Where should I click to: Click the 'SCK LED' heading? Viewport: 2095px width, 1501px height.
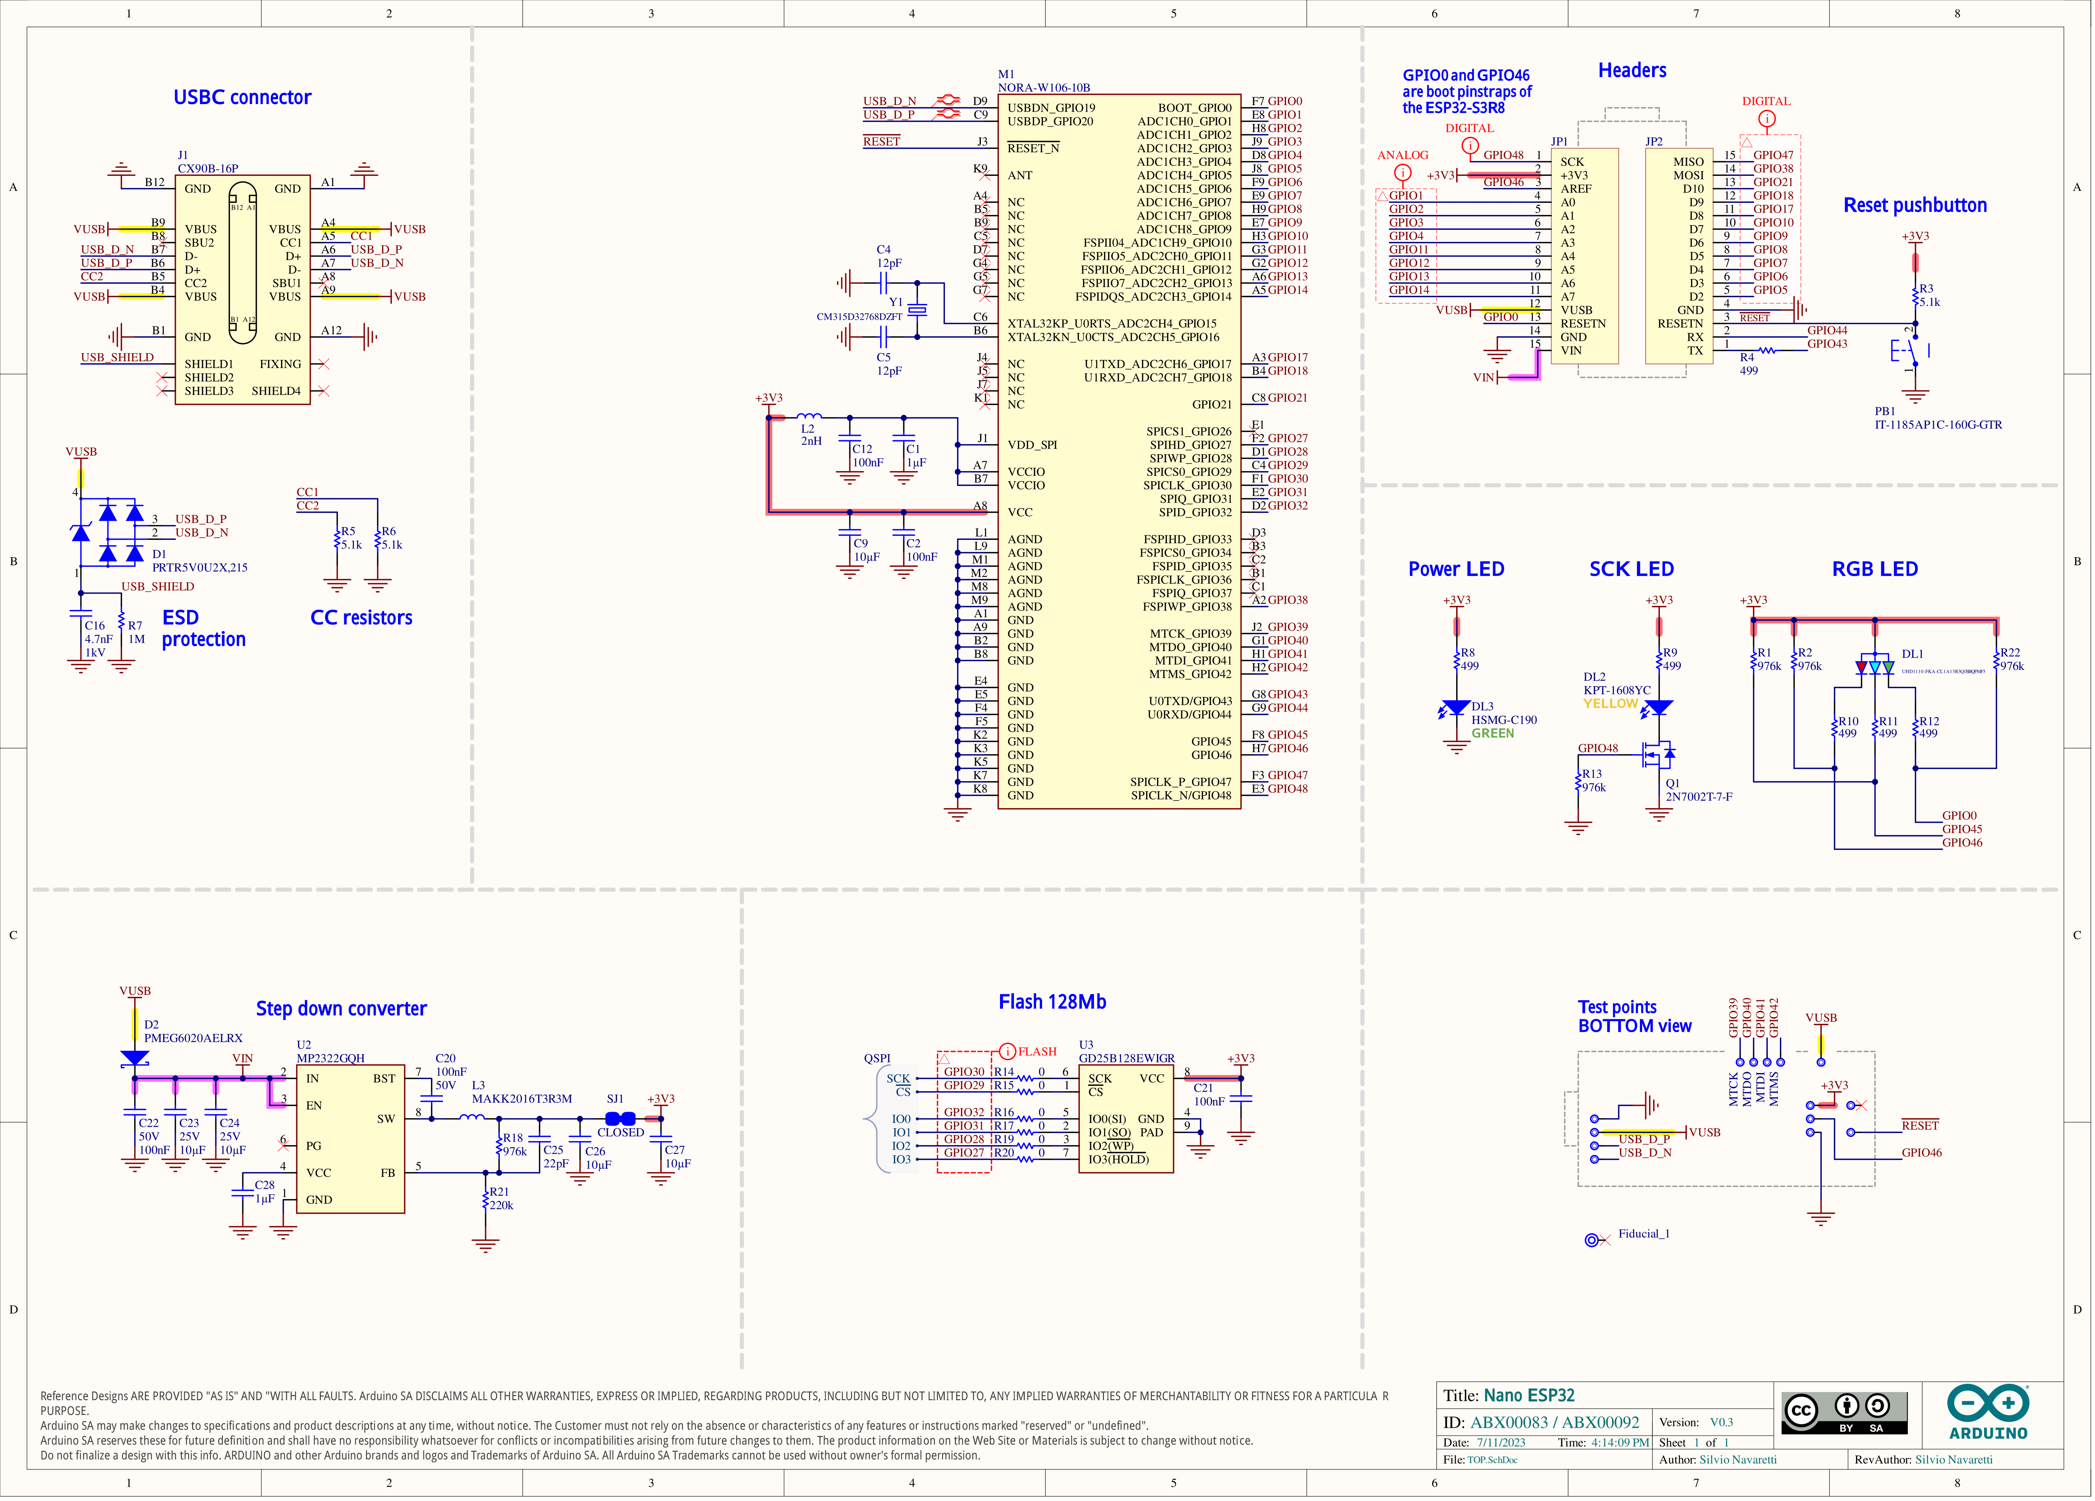pyautogui.click(x=1631, y=569)
